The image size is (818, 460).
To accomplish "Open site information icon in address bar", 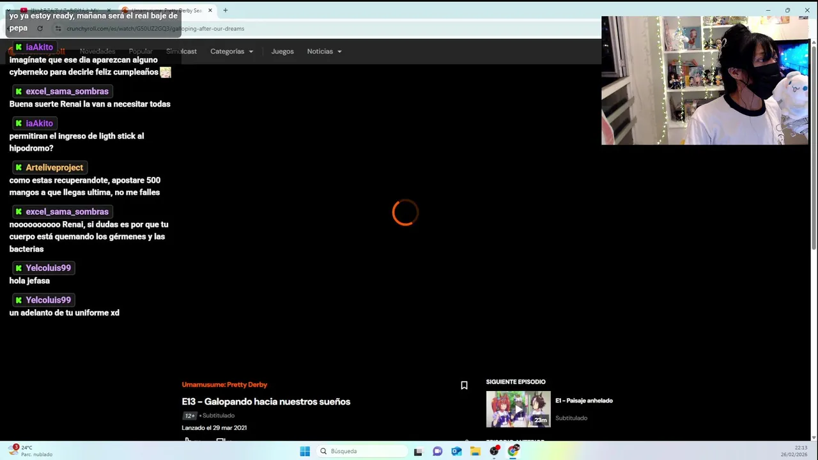I will pyautogui.click(x=58, y=29).
